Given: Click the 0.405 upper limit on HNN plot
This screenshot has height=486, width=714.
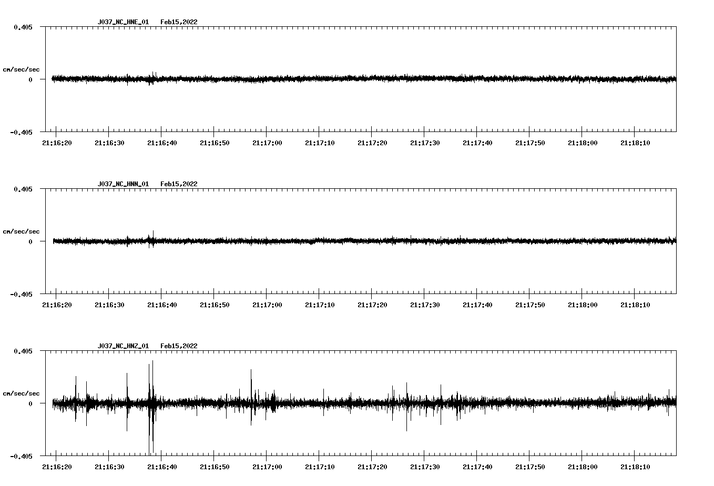Looking at the screenshot, I should (23, 189).
